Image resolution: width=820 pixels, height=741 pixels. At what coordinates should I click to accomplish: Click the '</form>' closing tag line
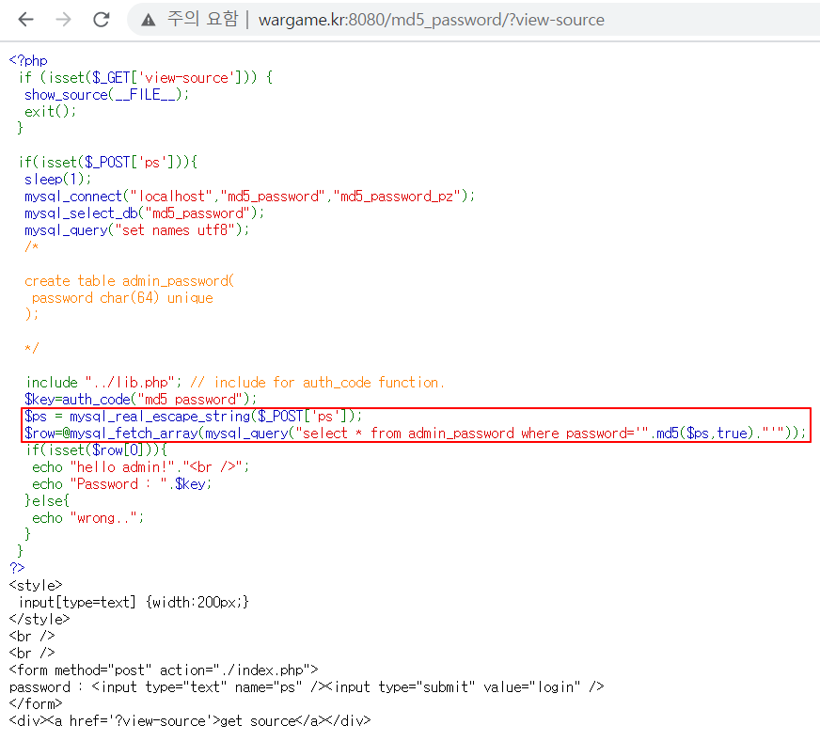tap(36, 704)
